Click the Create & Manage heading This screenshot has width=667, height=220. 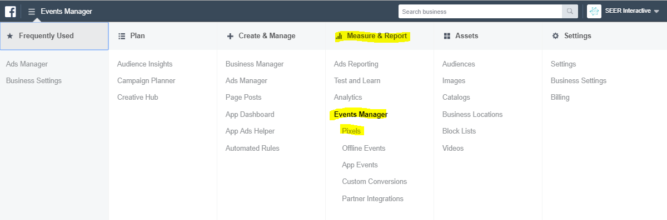click(267, 36)
